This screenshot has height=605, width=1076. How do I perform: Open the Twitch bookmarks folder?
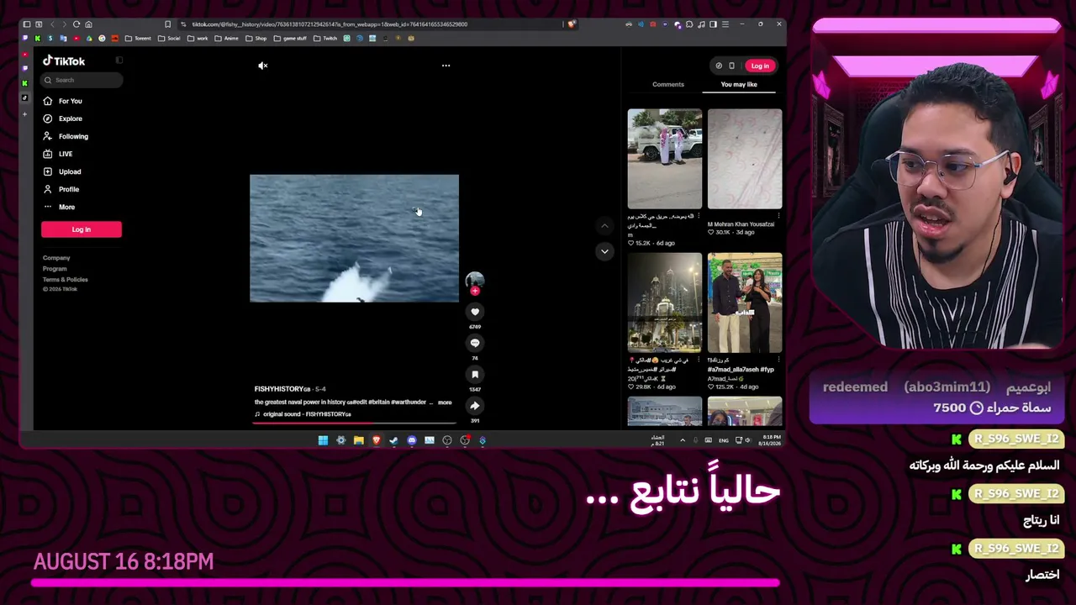click(x=325, y=39)
